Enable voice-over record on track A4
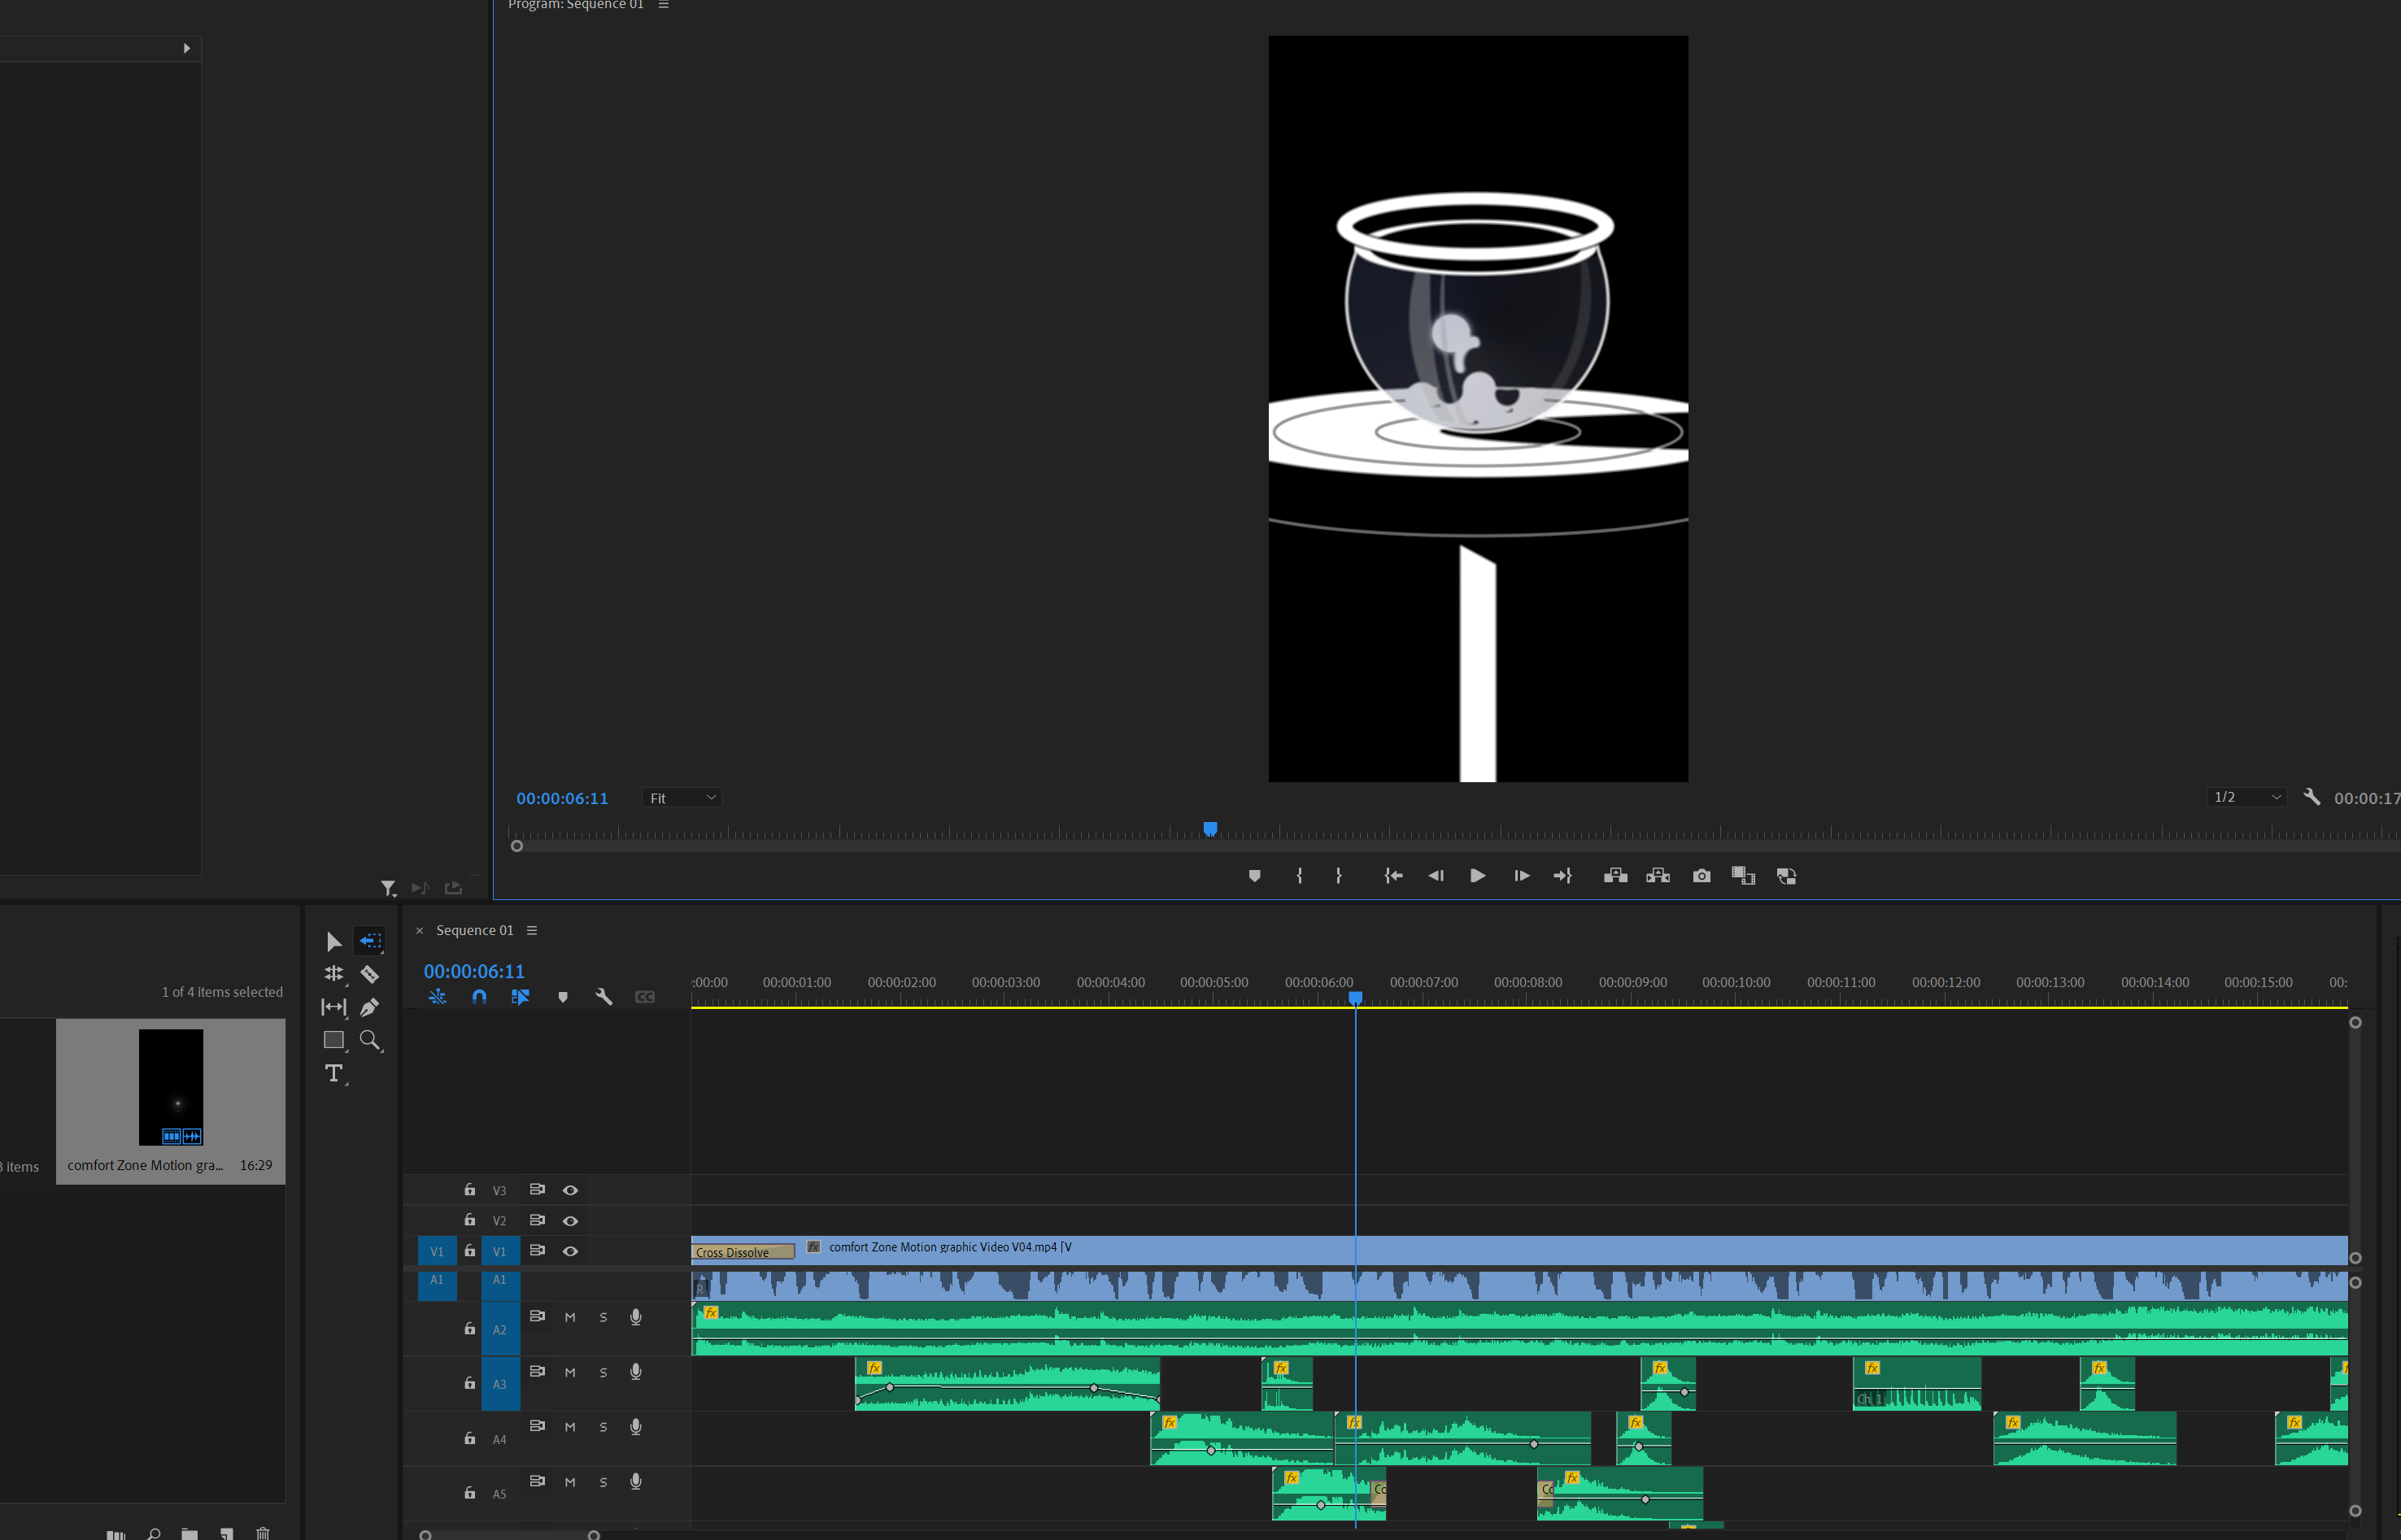 [x=635, y=1427]
